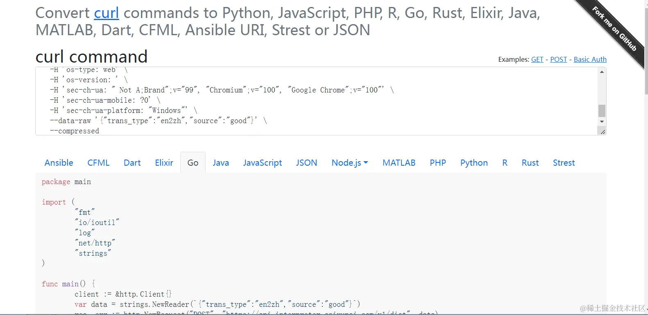Click the sec-ch-ua-platform header line
Viewport: 648px width, 315px height.
click(124, 110)
